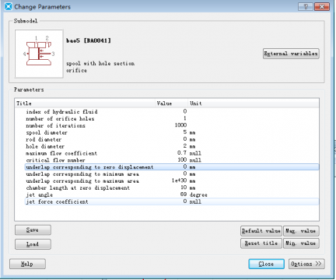Viewport: 336px width, 280px height.
Task: Click the Value column header
Action: tap(172, 103)
